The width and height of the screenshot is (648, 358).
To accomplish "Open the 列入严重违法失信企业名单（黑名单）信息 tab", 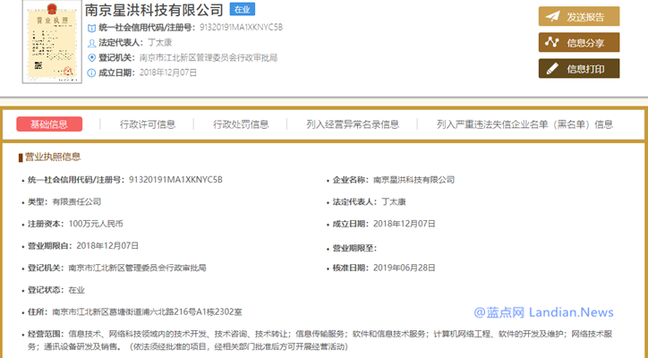I will pyautogui.click(x=524, y=124).
